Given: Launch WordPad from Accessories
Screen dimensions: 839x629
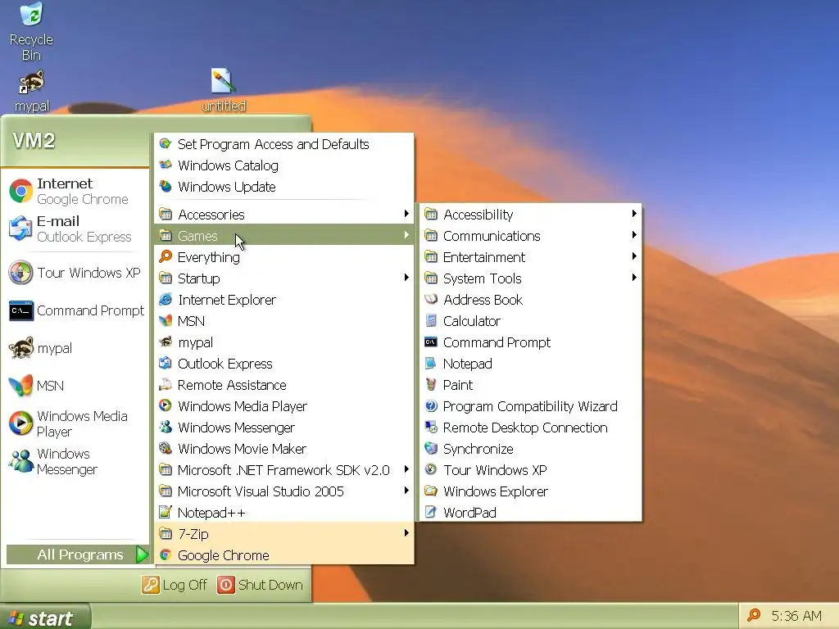Looking at the screenshot, I should tap(531, 513).
